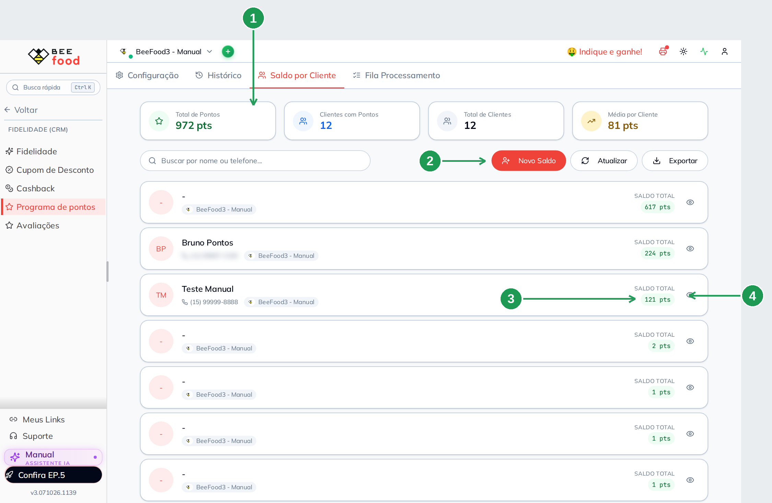This screenshot has height=503, width=772.
Task: Click the users icon in Total de Clientes card
Action: tap(447, 121)
